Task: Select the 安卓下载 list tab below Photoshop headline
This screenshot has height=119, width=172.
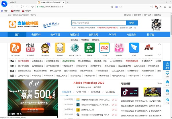Action: pyautogui.click(x=81, y=92)
